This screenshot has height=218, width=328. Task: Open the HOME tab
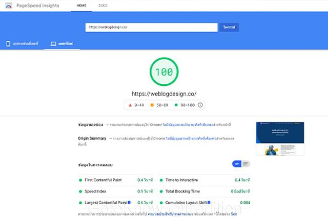(81, 6)
